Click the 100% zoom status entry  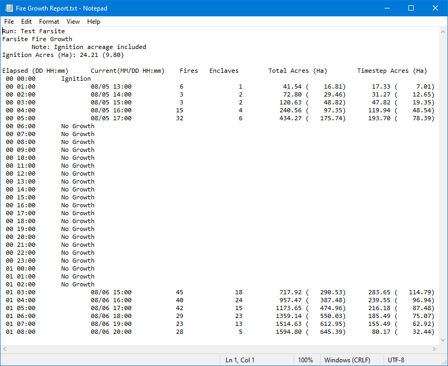pos(305,360)
